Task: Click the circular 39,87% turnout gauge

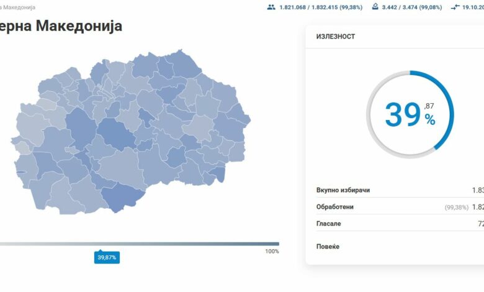Action: 410,115
